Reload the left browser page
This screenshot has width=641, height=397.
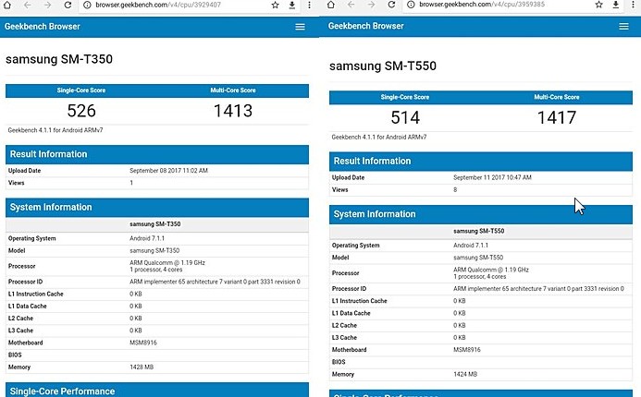68,5
